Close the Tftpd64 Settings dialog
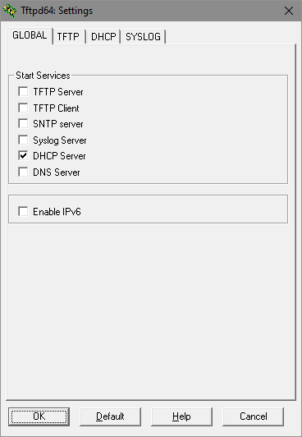The width and height of the screenshot is (302, 437). [289, 11]
